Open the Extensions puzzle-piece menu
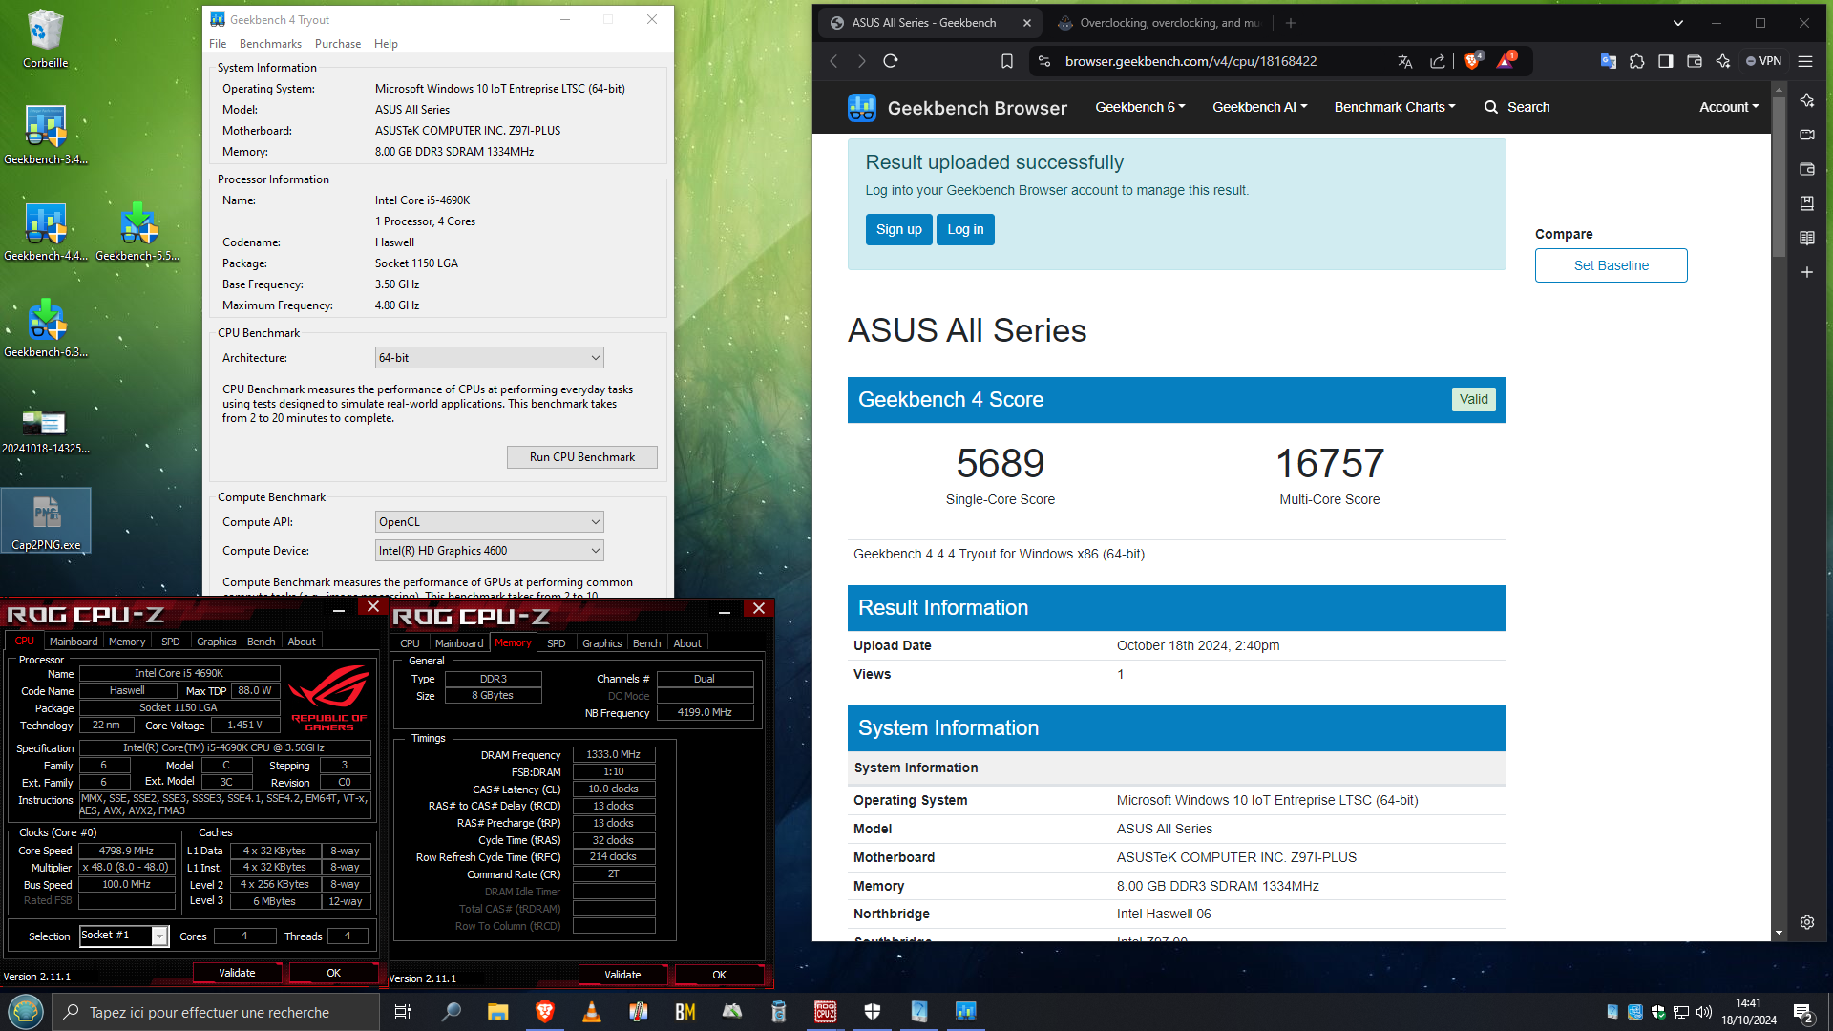This screenshot has height=1031, width=1833. (1637, 61)
